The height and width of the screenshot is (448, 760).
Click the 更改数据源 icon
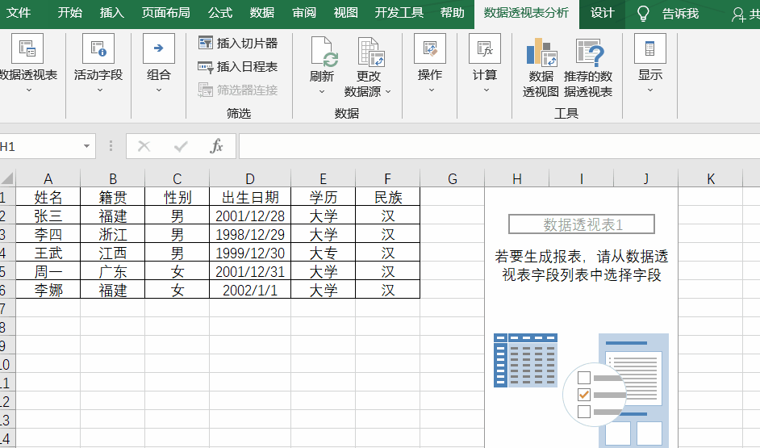point(371,52)
